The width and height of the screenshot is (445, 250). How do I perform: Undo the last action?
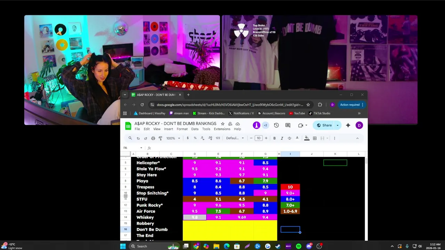[138, 138]
